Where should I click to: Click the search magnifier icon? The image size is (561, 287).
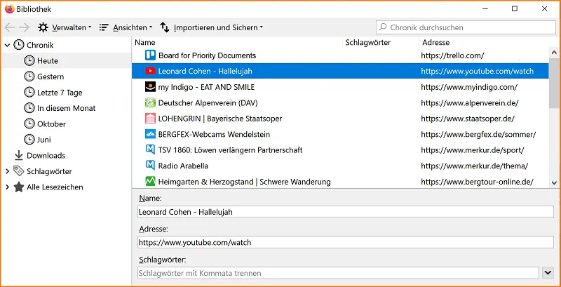tap(383, 27)
